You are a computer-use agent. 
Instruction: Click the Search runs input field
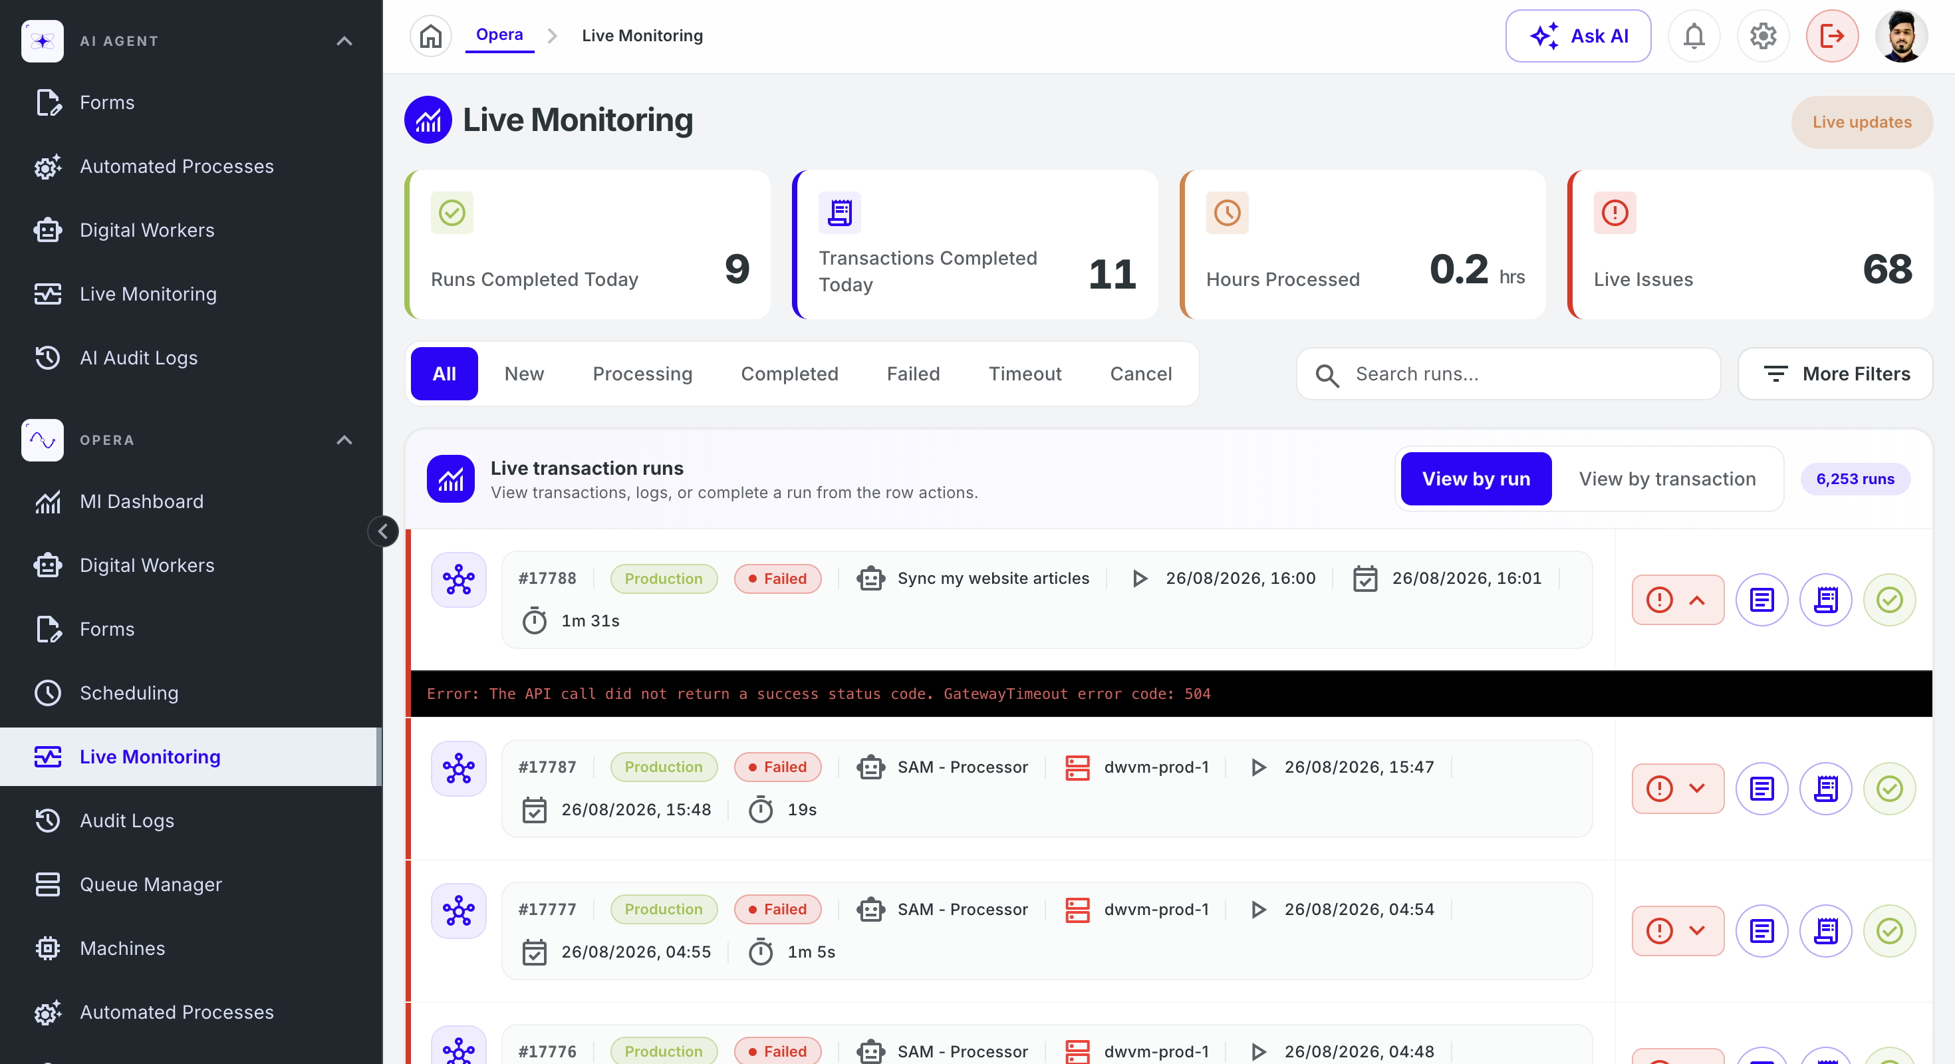click(x=1508, y=373)
